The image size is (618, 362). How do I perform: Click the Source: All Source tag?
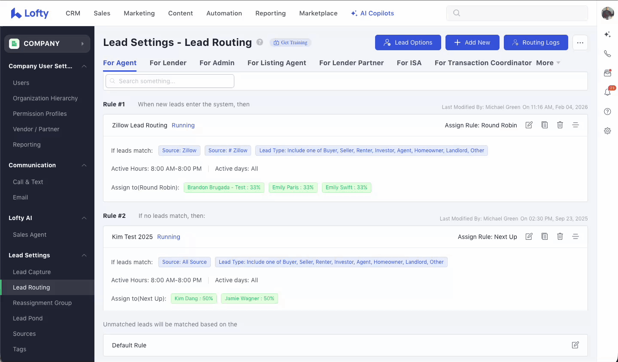click(x=185, y=262)
